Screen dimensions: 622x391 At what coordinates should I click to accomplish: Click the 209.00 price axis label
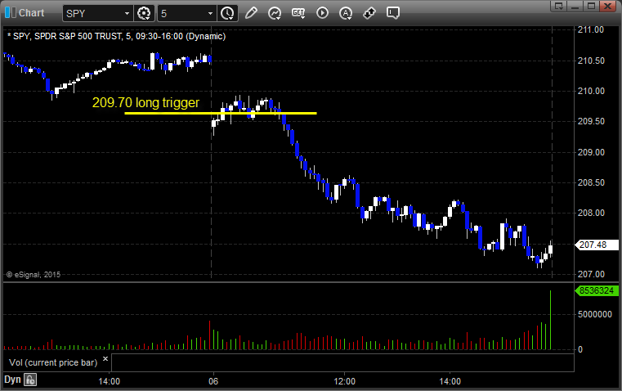(x=591, y=152)
